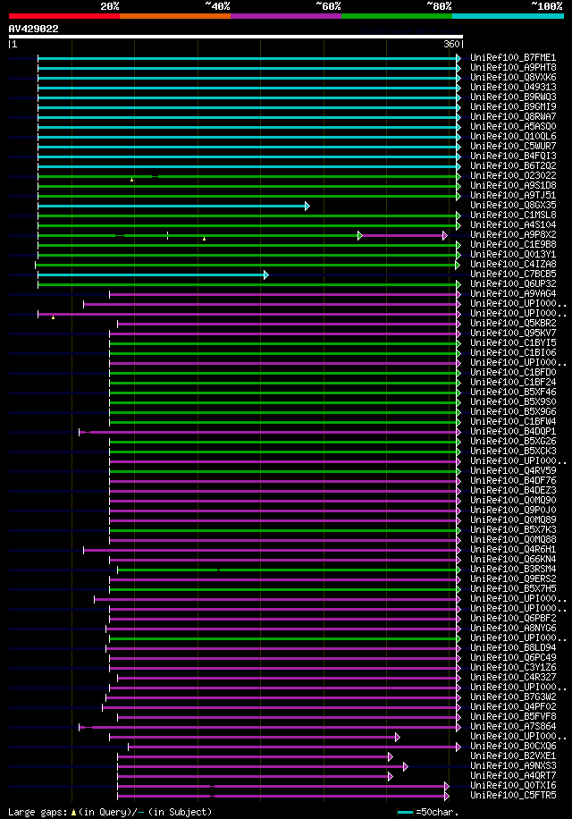This screenshot has height=819, width=572.
Task: Click the UniRef100_A8NYG6 label
Action: [x=513, y=628]
